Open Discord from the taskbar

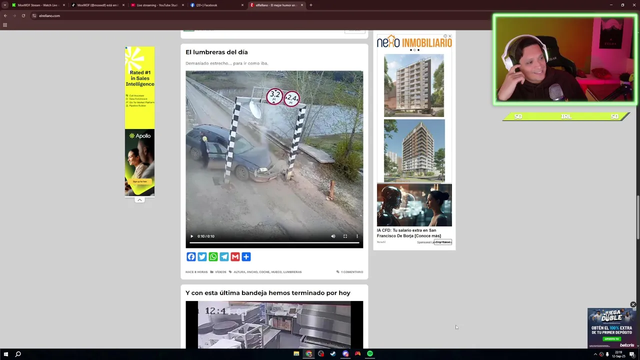(345, 354)
